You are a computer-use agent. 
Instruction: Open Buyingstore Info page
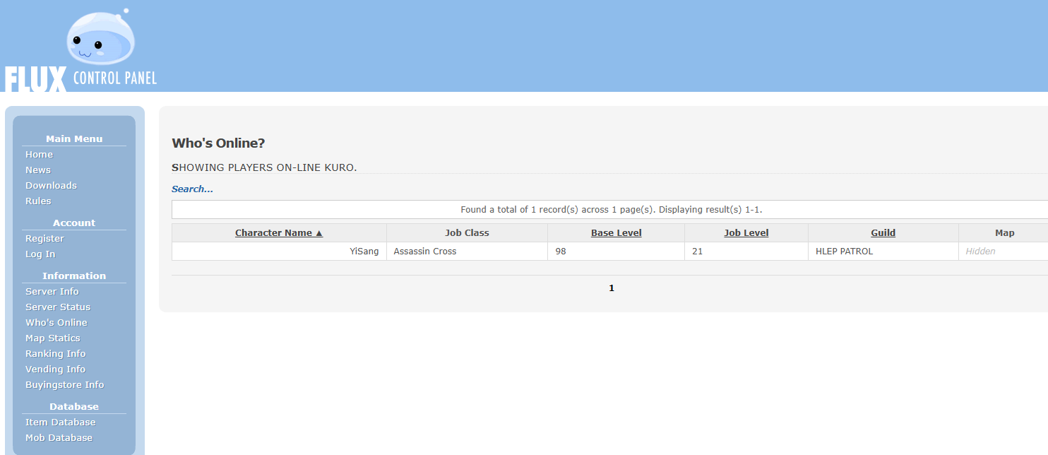pos(64,385)
